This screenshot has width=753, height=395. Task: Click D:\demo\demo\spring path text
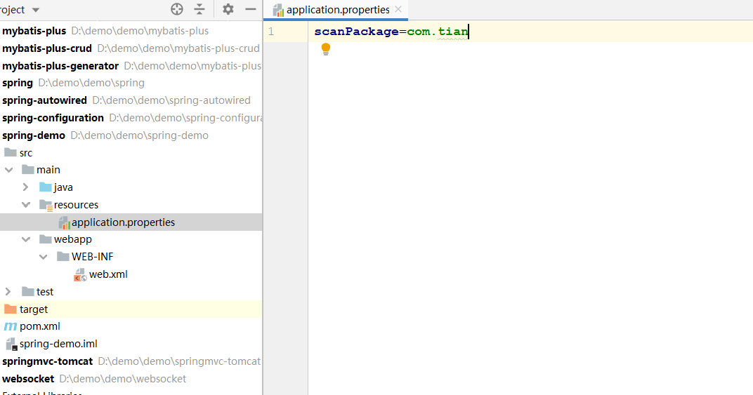[91, 83]
